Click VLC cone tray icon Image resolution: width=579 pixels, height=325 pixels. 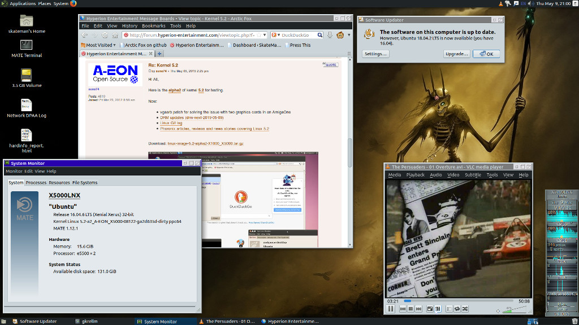click(501, 3)
